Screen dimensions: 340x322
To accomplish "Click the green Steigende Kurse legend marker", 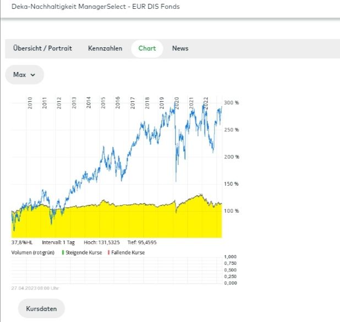I will click(x=63, y=252).
